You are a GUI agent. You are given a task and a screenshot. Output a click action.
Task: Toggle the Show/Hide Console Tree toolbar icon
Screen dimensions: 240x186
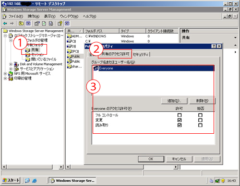point(28,23)
